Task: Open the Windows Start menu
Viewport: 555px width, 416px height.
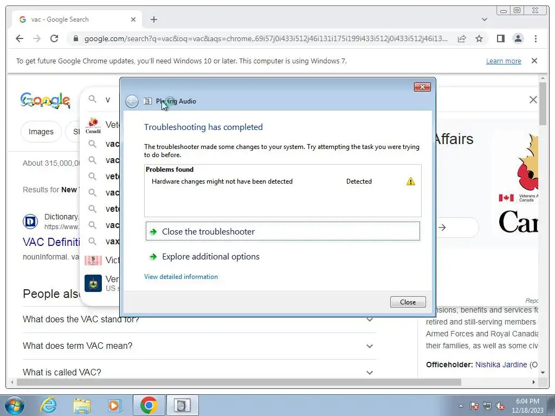Action: coord(15,405)
